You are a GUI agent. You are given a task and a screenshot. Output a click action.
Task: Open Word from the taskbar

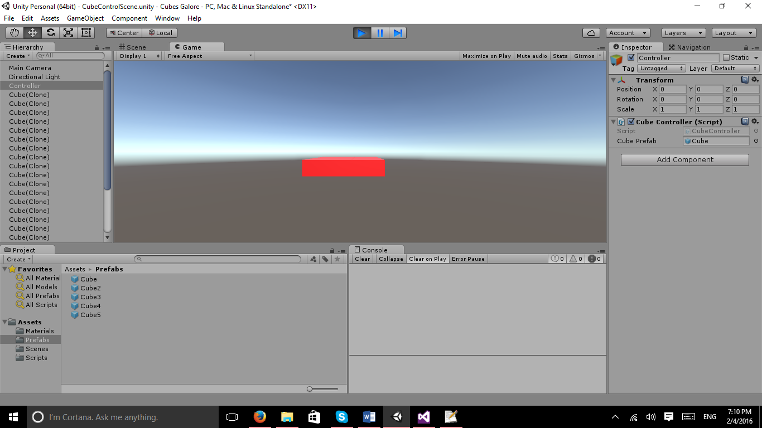tap(369, 416)
